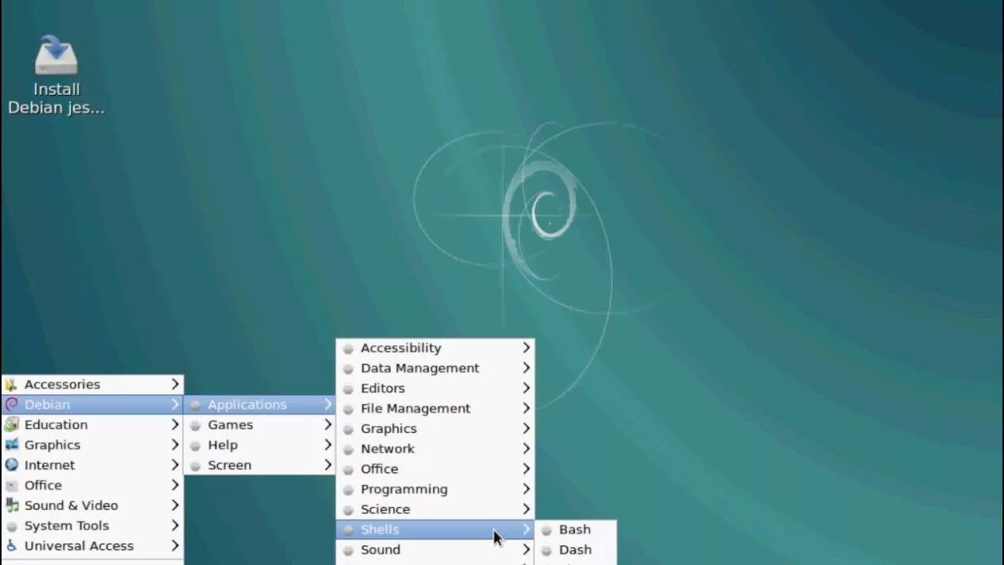The height and width of the screenshot is (565, 1004).
Task: Click the Sound entry icon in Applications submenu
Action: tap(348, 550)
